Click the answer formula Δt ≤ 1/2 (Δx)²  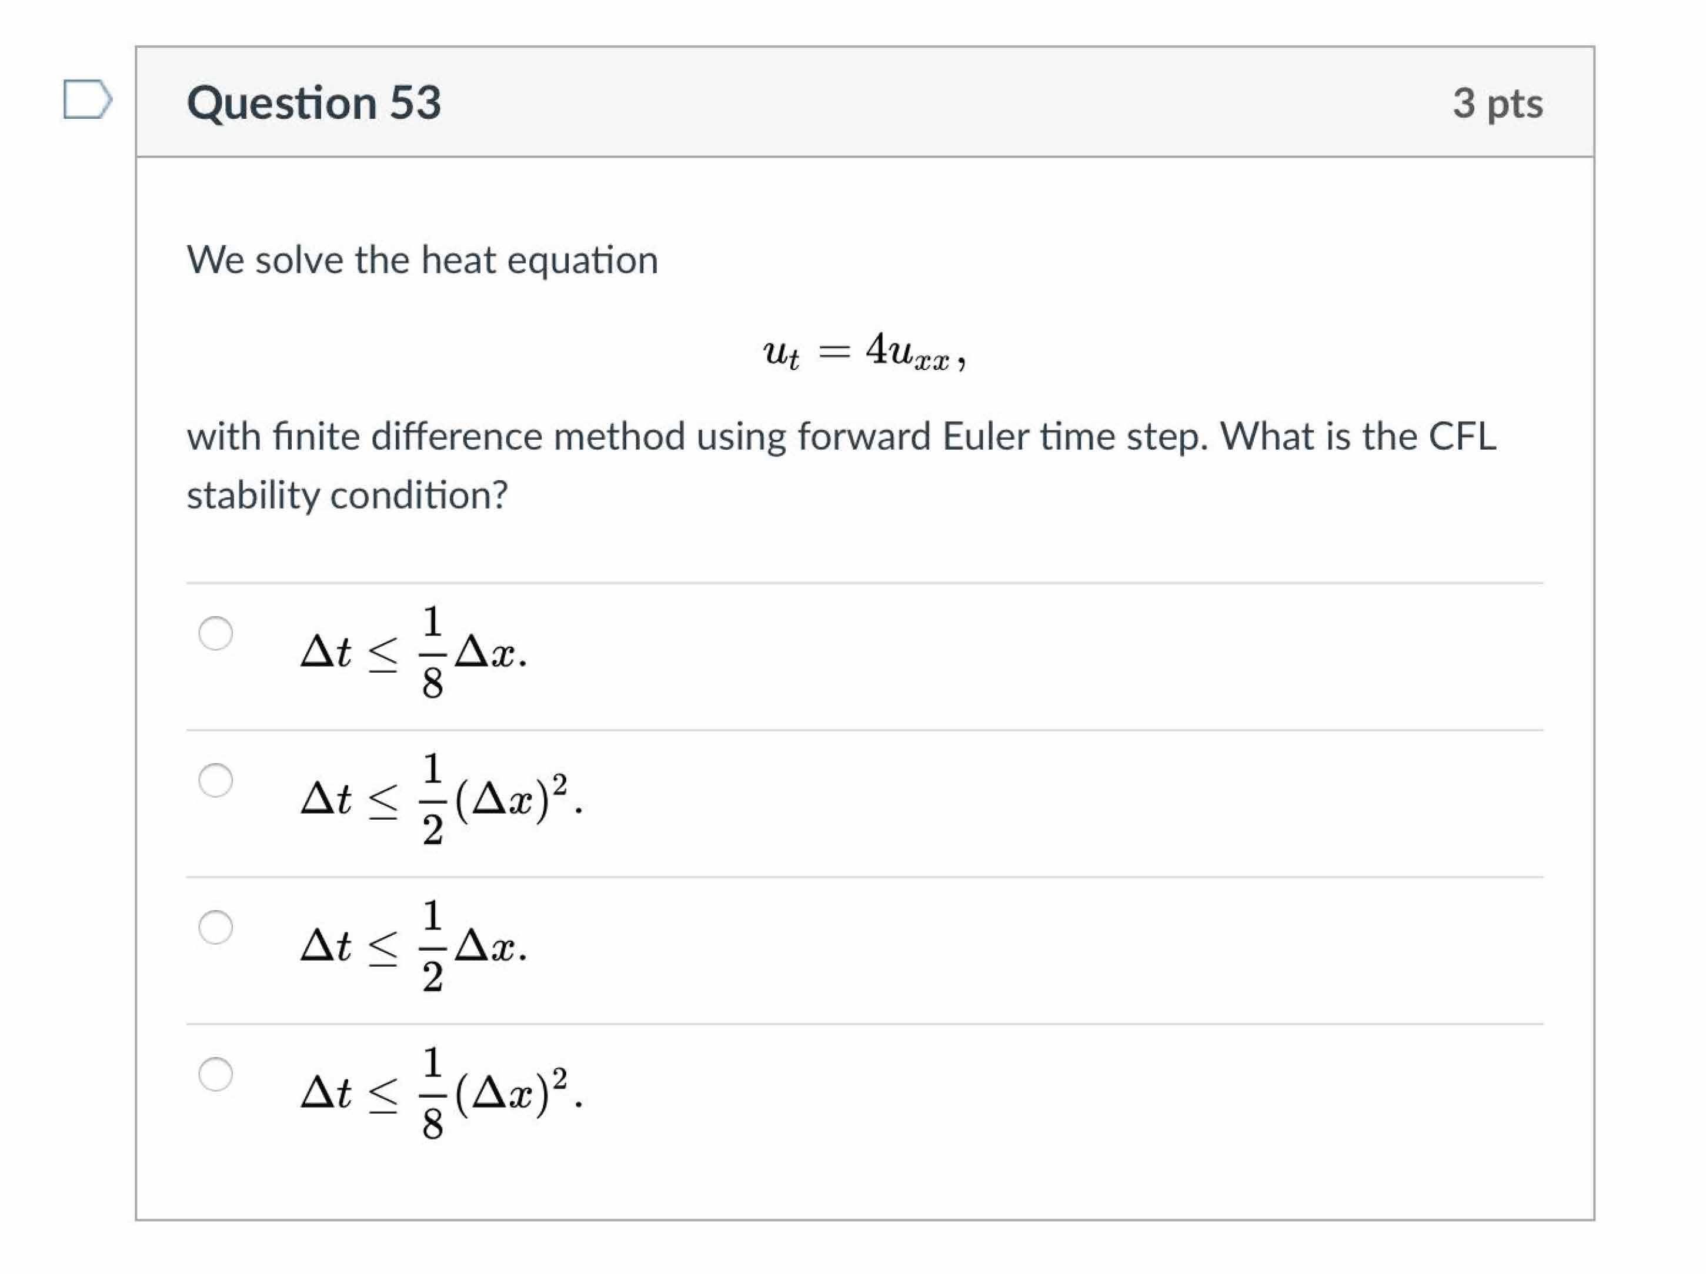pyautogui.click(x=441, y=798)
